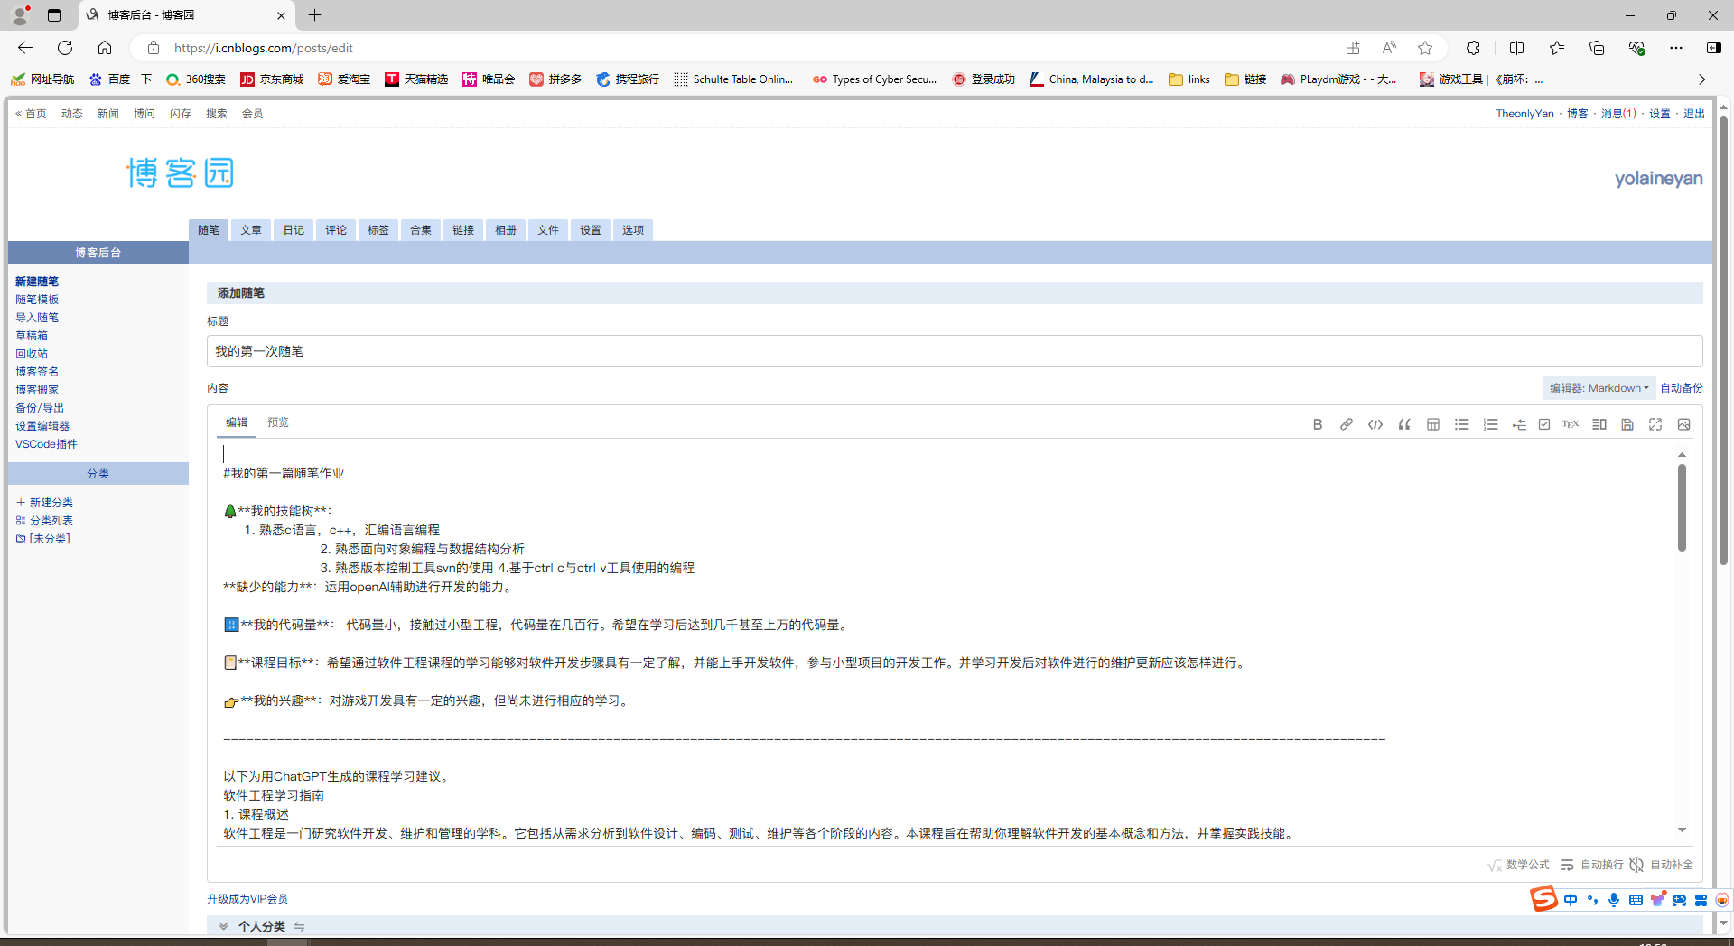The width and height of the screenshot is (1734, 946).
Task: Switch Sogou 中 language mode
Action: [1571, 900]
